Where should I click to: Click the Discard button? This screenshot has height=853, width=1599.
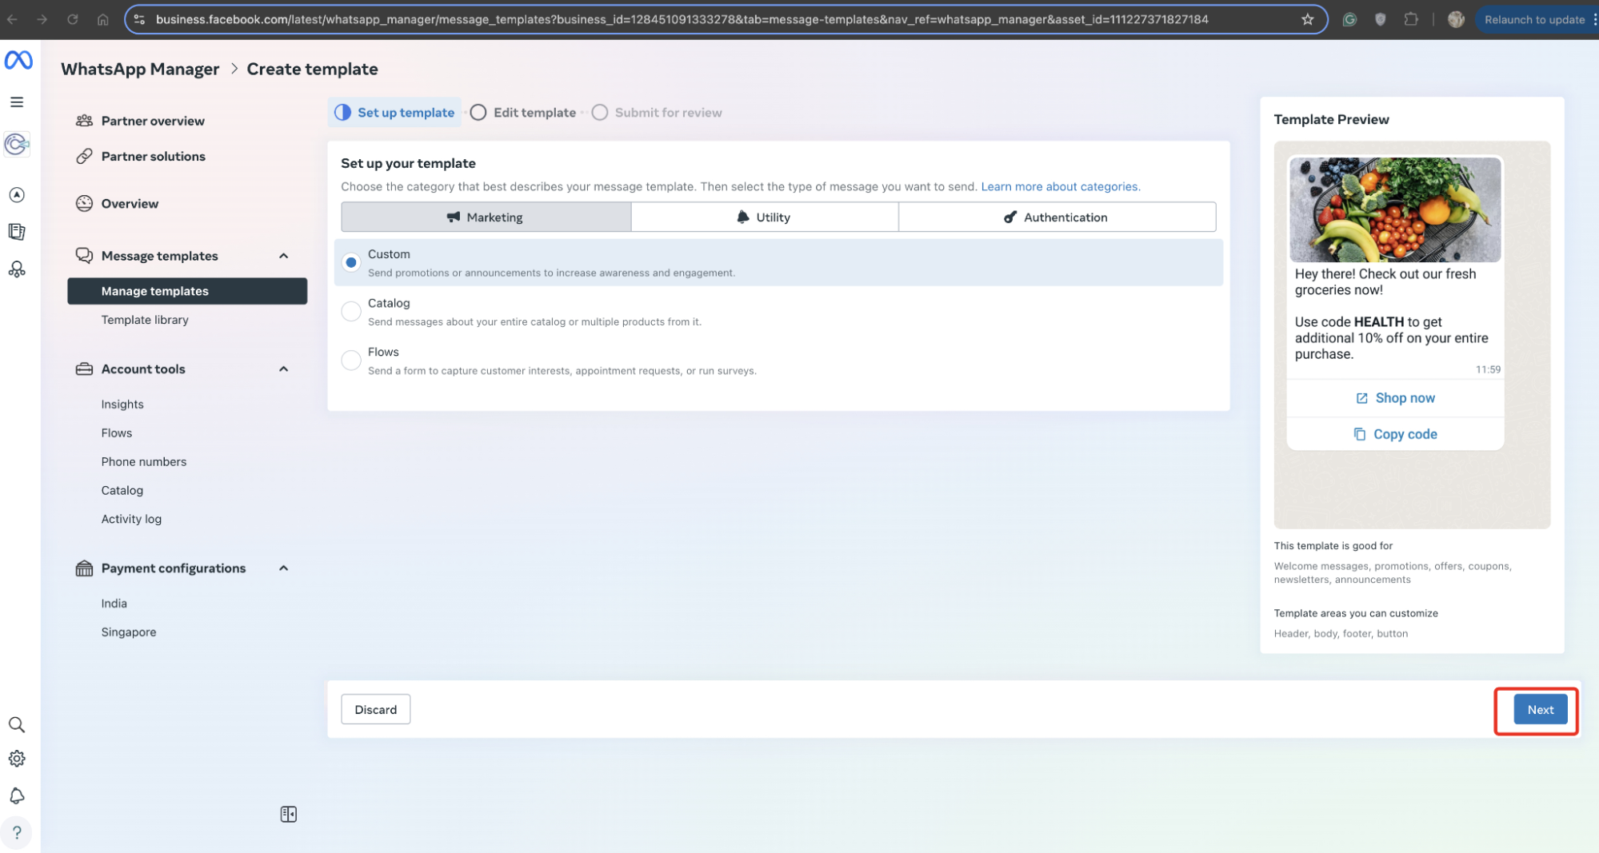[376, 710]
